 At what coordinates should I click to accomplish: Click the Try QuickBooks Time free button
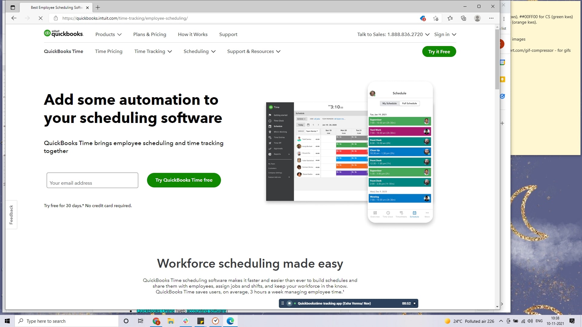click(184, 180)
